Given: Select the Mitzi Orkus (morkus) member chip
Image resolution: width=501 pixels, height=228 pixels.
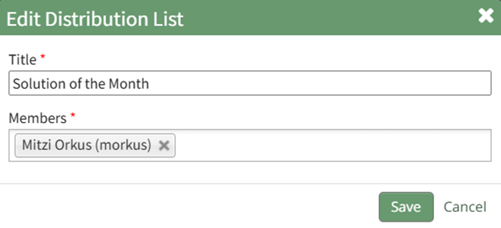Looking at the screenshot, I should [86, 145].
